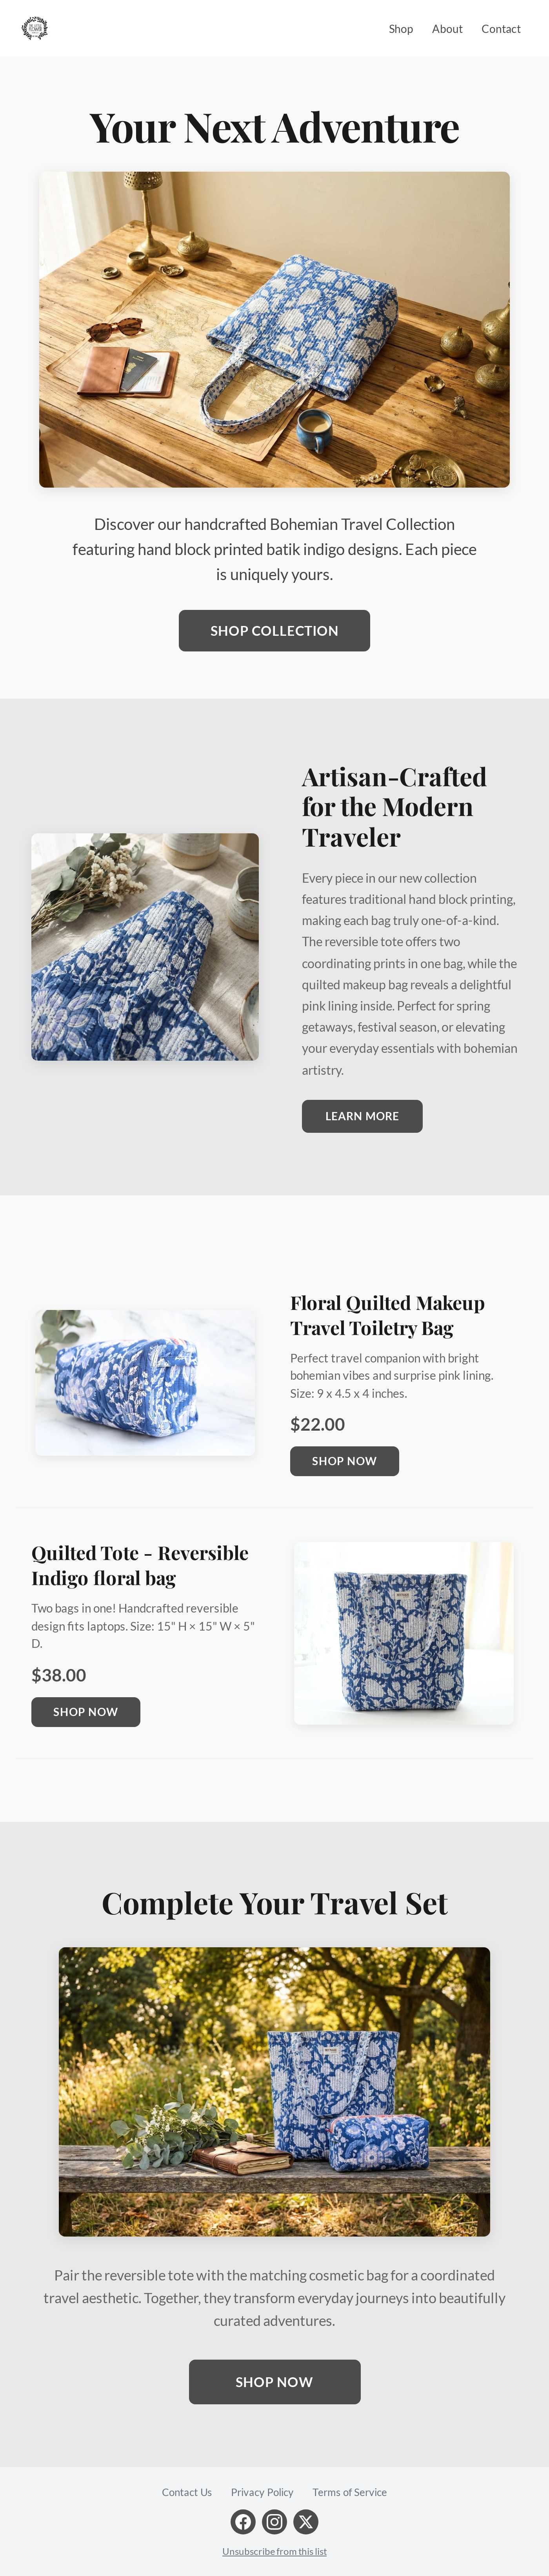
Task: Open the About navigation link
Action: point(447,29)
